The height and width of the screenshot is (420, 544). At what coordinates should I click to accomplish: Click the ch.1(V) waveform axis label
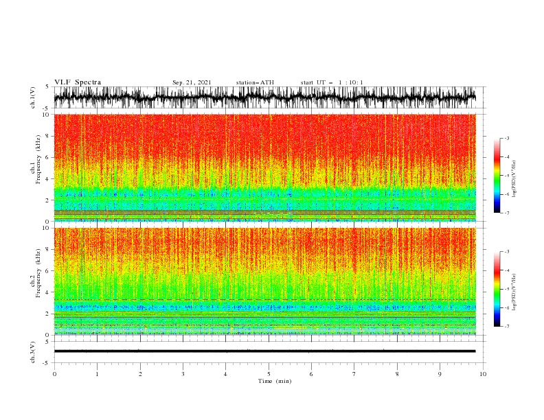[33, 97]
